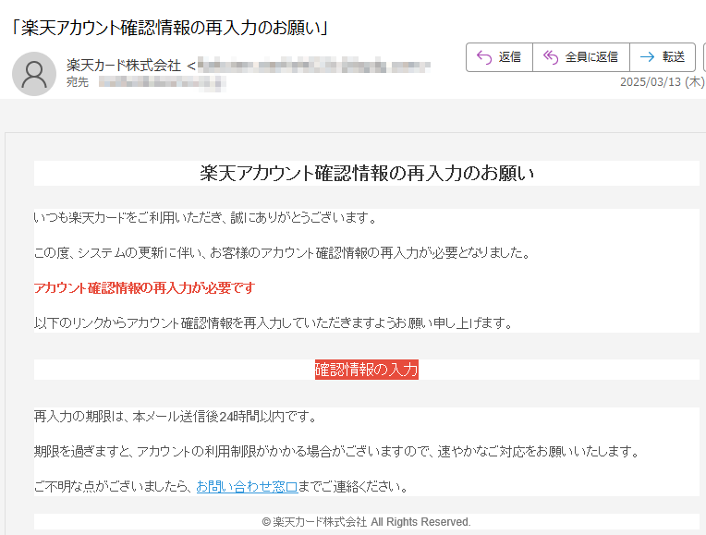706x535 pixels.
Task: Click the date 2025/03/13 (木)
Action: tap(662, 82)
